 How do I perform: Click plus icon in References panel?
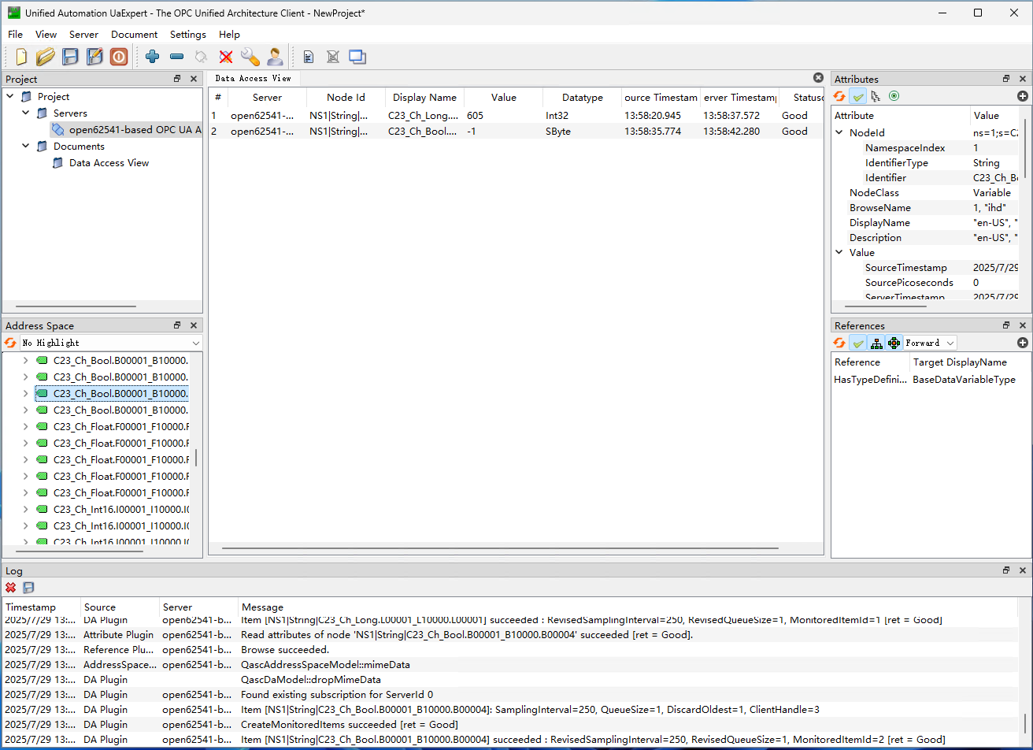pos(1023,343)
